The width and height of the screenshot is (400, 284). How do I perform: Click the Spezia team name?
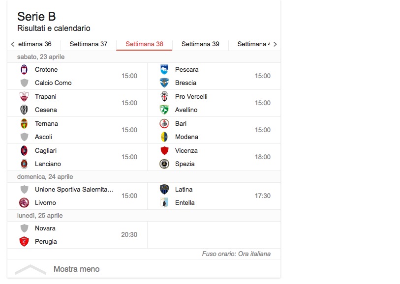click(x=185, y=164)
